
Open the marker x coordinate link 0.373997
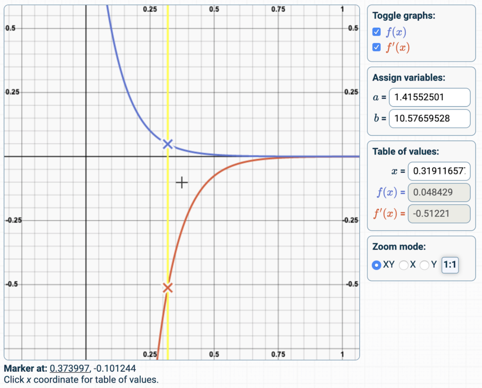[x=69, y=369]
